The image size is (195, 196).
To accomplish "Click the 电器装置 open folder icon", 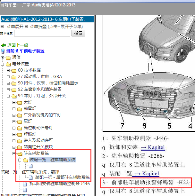I will click(x=8, y=64).
